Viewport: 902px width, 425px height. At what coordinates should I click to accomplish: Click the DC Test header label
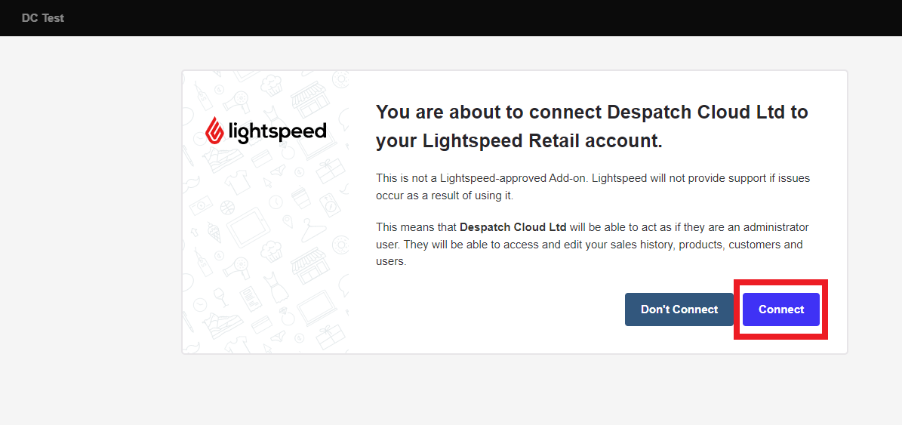coord(43,18)
